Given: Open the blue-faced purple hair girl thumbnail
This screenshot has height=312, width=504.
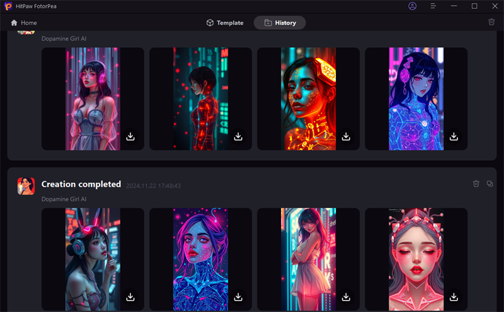Looking at the screenshot, I should 200,259.
